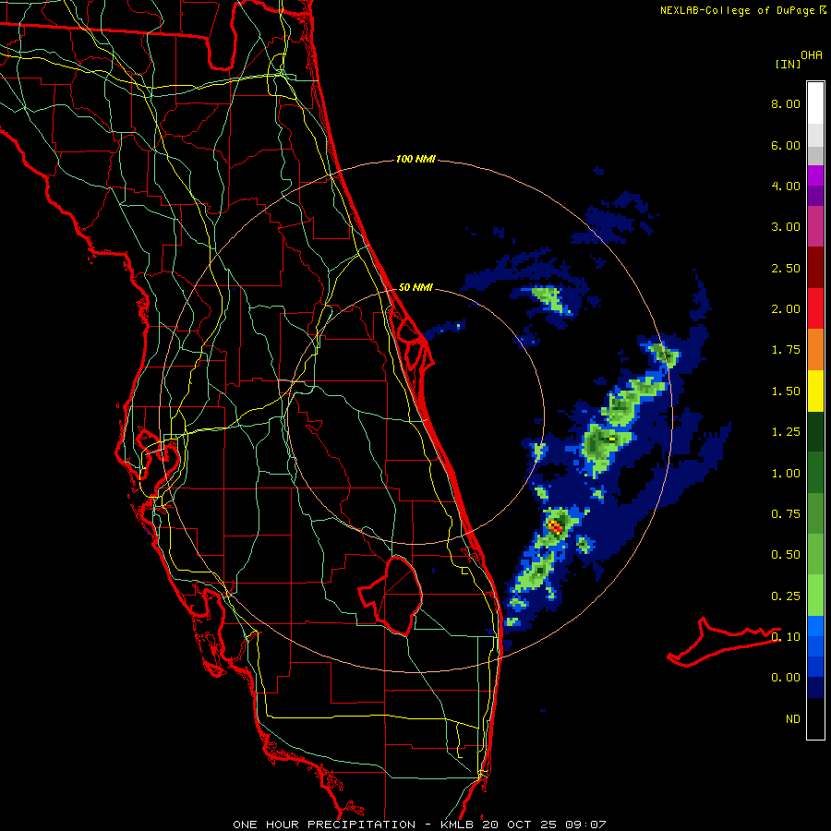The height and width of the screenshot is (831, 831).
Task: Click the Lake Okeechobee outline
Action: pos(392,596)
